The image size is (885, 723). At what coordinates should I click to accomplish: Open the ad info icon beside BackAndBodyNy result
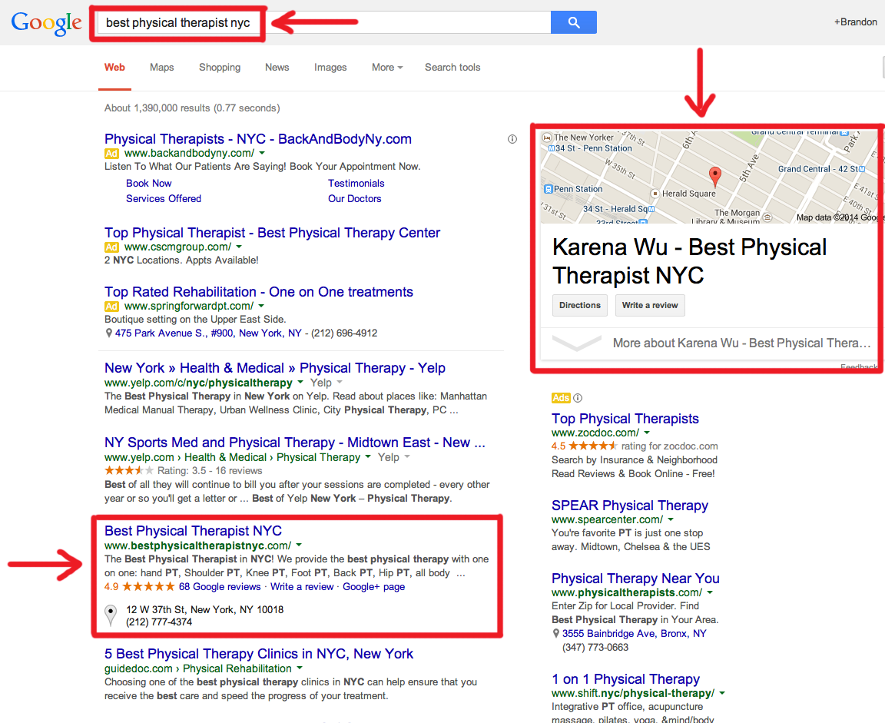tap(512, 139)
